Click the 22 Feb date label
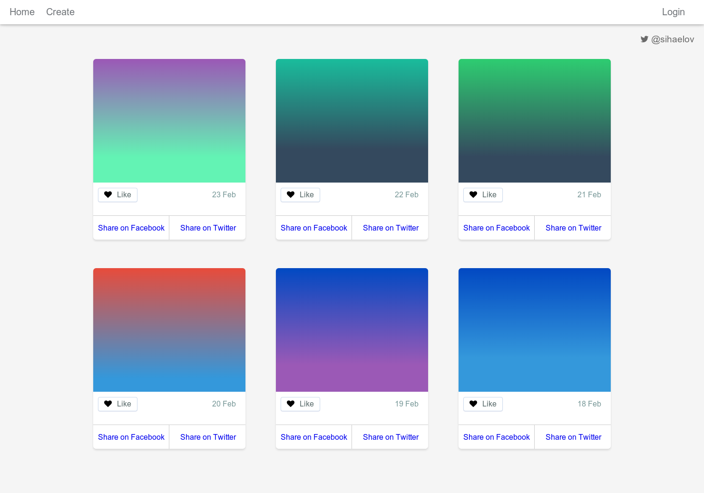The height and width of the screenshot is (493, 704). (407, 194)
